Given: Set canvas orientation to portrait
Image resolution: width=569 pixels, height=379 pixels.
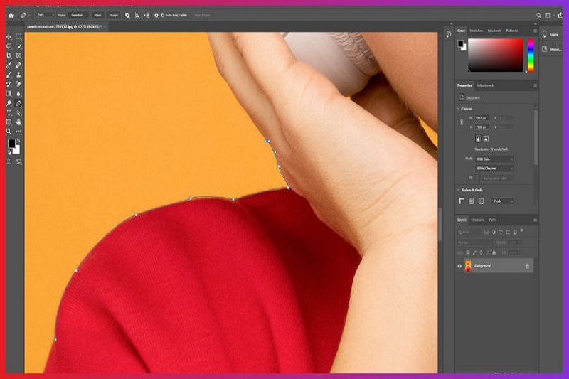Looking at the screenshot, I should coord(478,139).
